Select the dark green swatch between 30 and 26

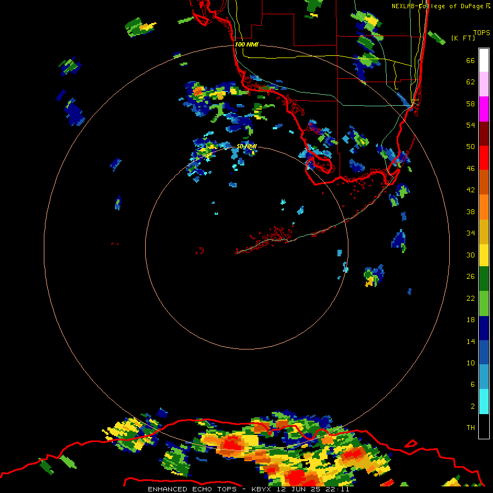click(x=484, y=279)
